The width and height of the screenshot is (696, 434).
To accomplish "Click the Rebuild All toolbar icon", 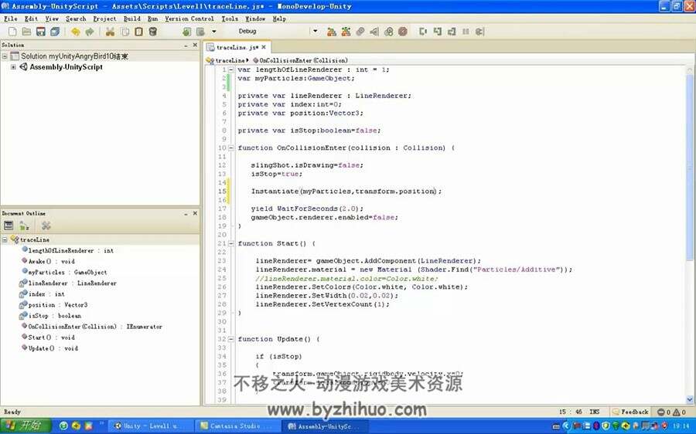I will (x=346, y=32).
